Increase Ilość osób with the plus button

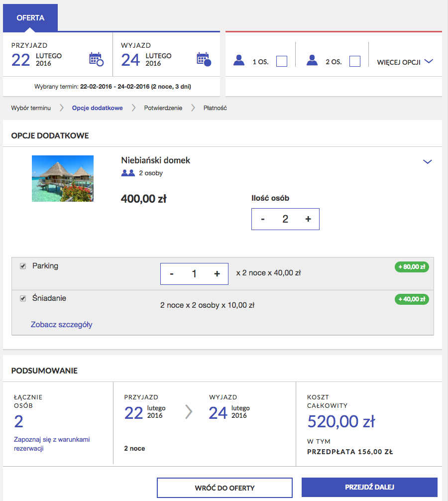click(x=308, y=219)
